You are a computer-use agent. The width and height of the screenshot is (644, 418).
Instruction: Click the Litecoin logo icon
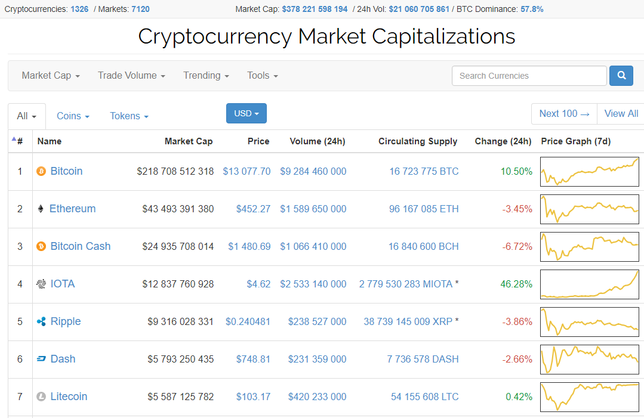point(41,397)
